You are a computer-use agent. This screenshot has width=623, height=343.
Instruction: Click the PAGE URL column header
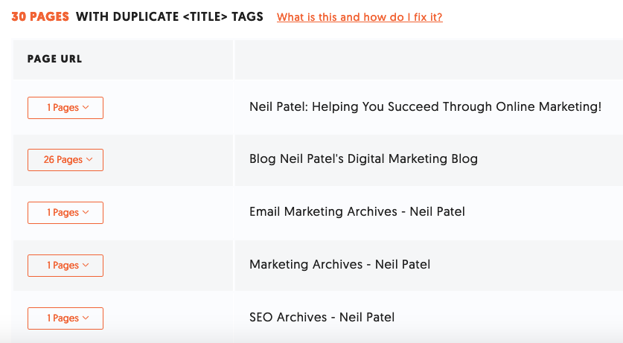(55, 59)
